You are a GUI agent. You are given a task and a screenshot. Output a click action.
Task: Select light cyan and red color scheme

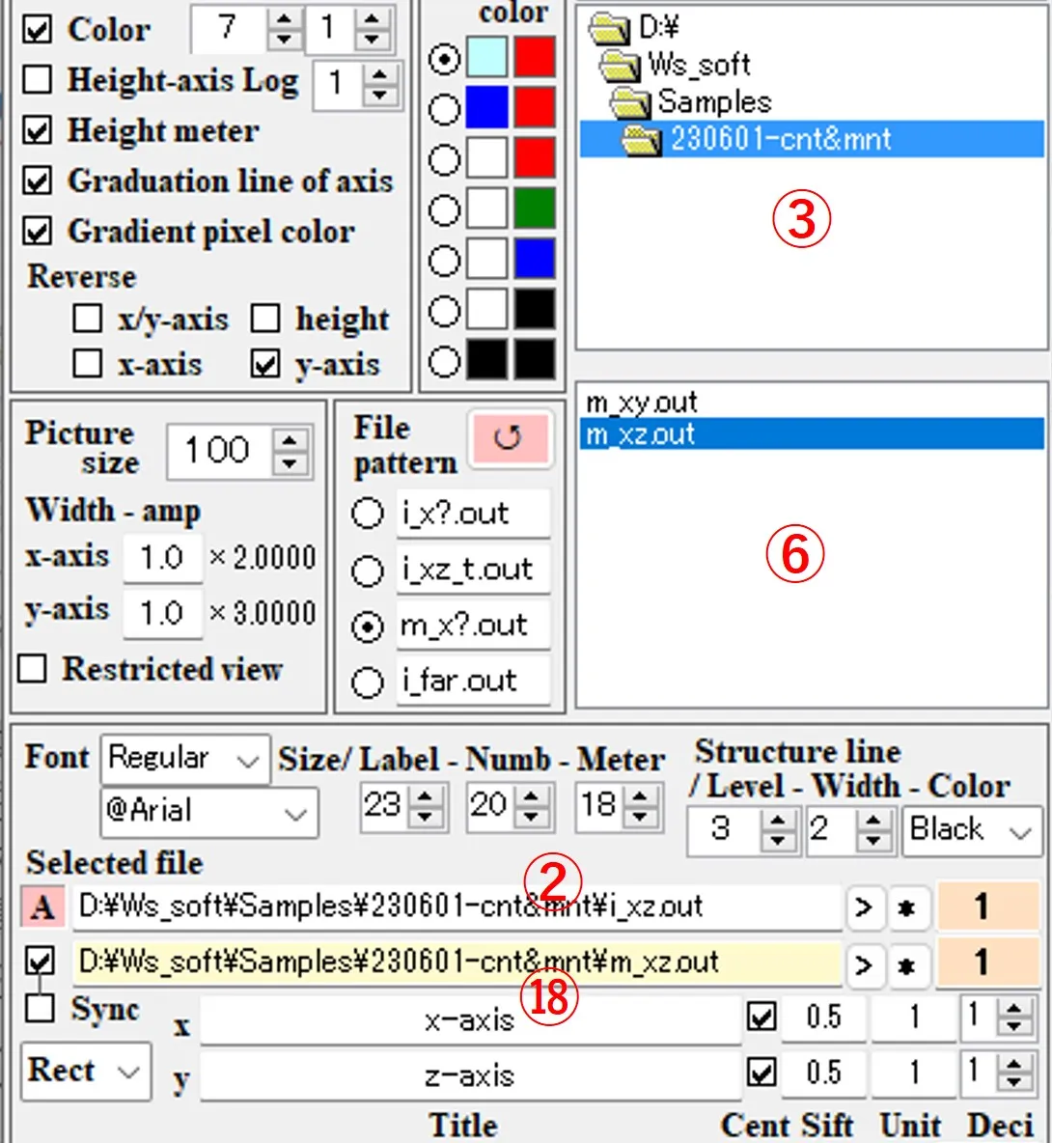point(444,59)
